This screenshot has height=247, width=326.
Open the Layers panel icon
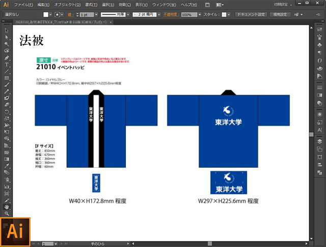click(319, 141)
